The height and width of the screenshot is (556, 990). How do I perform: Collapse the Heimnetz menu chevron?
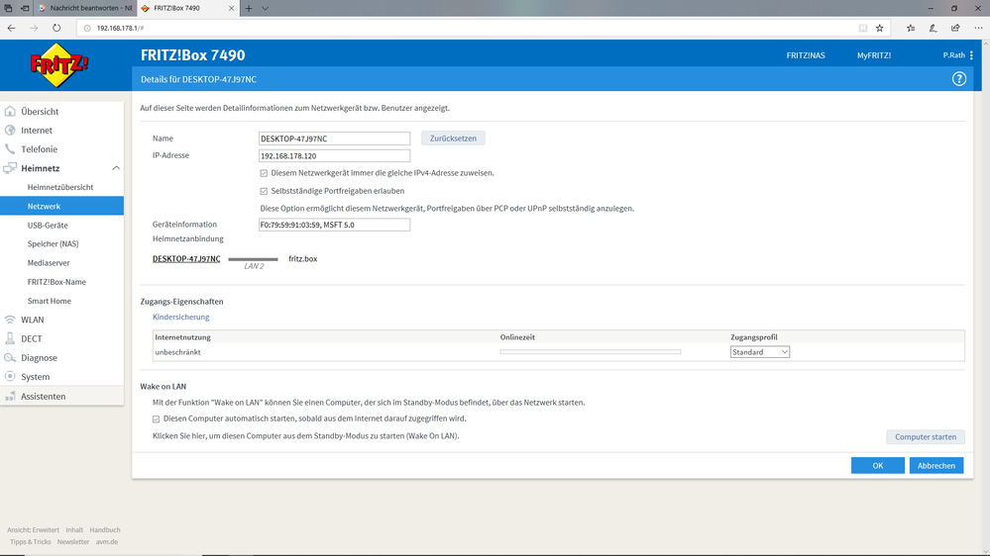[116, 168]
